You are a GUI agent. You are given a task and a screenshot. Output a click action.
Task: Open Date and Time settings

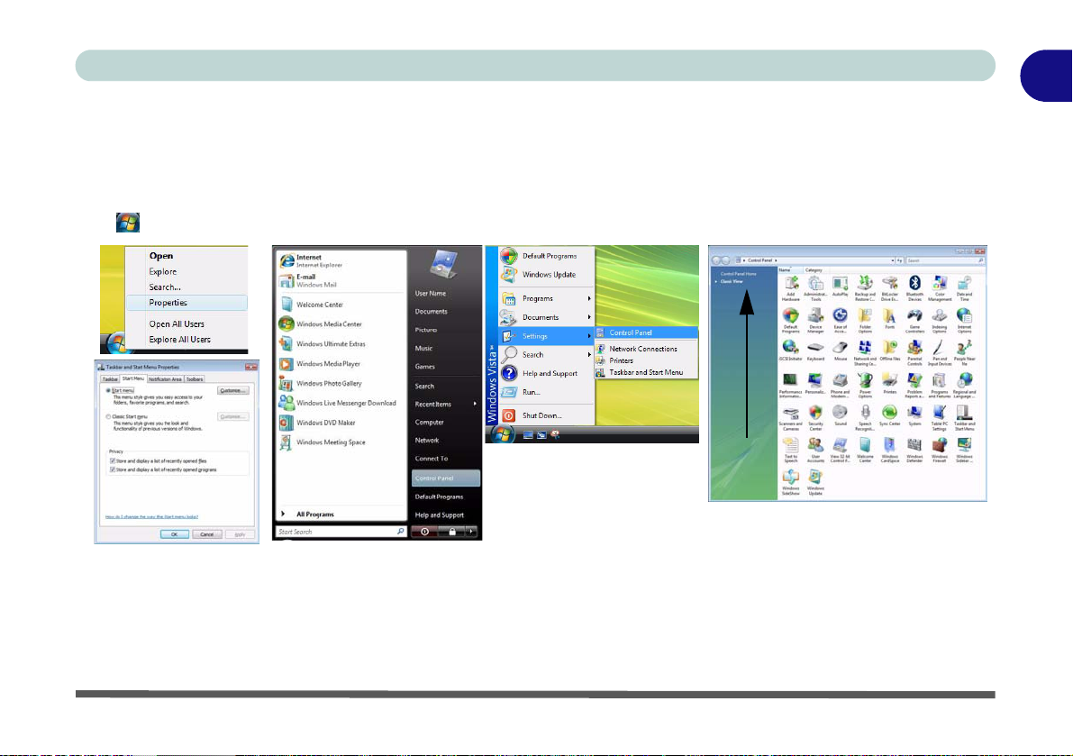[964, 288]
